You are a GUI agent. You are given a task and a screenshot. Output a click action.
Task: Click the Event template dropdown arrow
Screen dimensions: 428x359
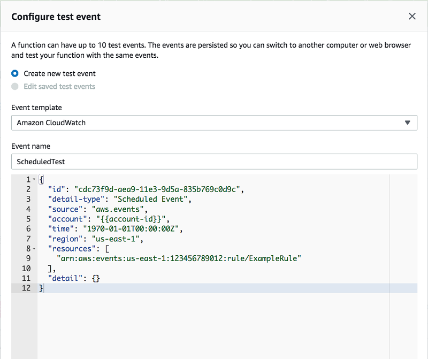tap(408, 123)
